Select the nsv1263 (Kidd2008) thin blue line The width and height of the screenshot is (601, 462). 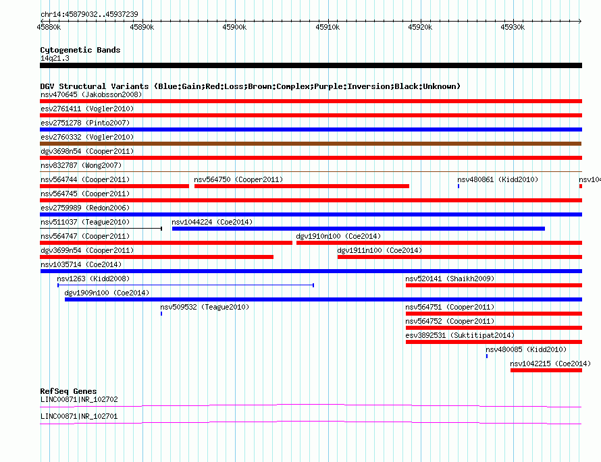point(186,285)
